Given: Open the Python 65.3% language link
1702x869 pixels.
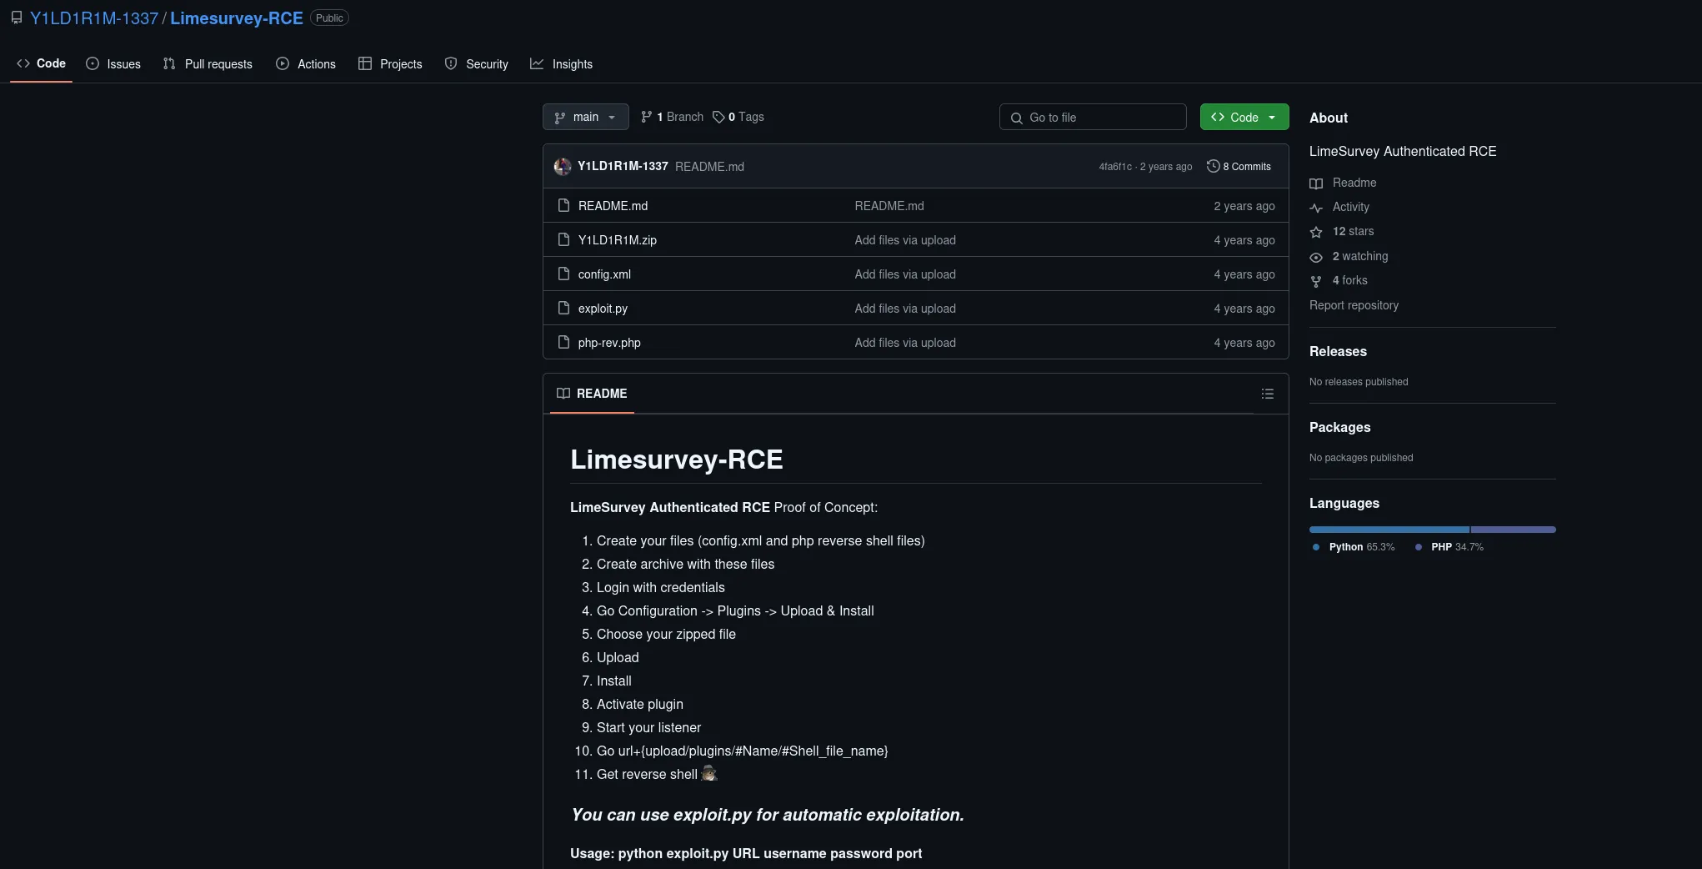Looking at the screenshot, I should pos(1353,547).
